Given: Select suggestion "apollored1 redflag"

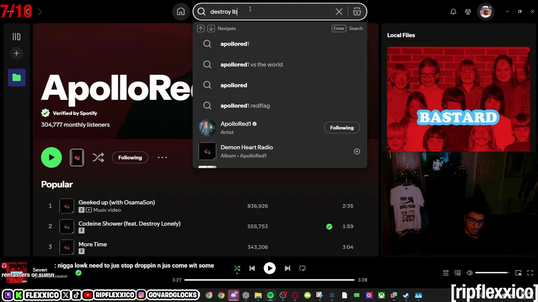Looking at the screenshot, I should tap(280, 106).
